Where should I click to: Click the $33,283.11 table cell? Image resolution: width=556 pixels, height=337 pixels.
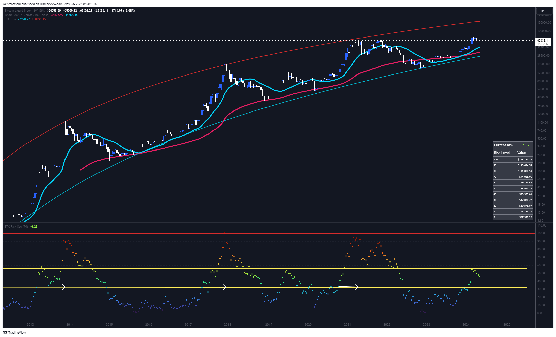coord(525,211)
